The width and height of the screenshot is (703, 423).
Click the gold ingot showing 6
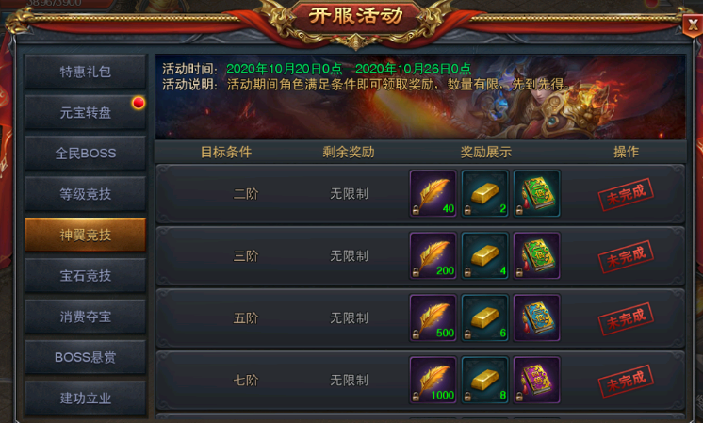coord(484,318)
